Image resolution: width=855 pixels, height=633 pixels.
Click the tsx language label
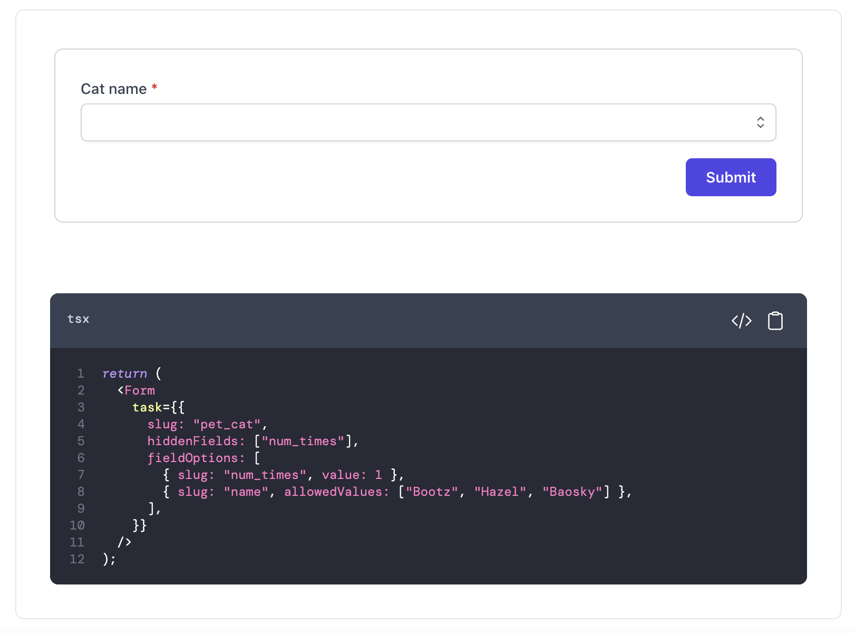coord(78,319)
